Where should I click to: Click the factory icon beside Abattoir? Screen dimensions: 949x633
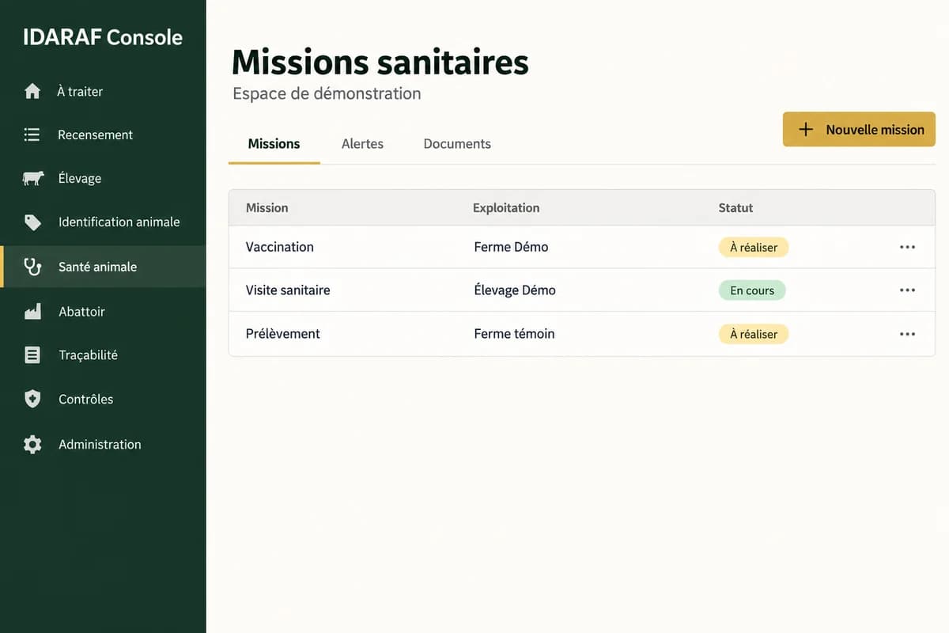[32, 312]
